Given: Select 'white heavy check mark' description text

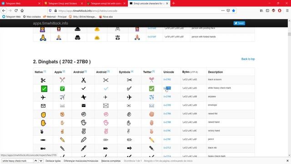Looking at the screenshot, I should click(219, 88).
